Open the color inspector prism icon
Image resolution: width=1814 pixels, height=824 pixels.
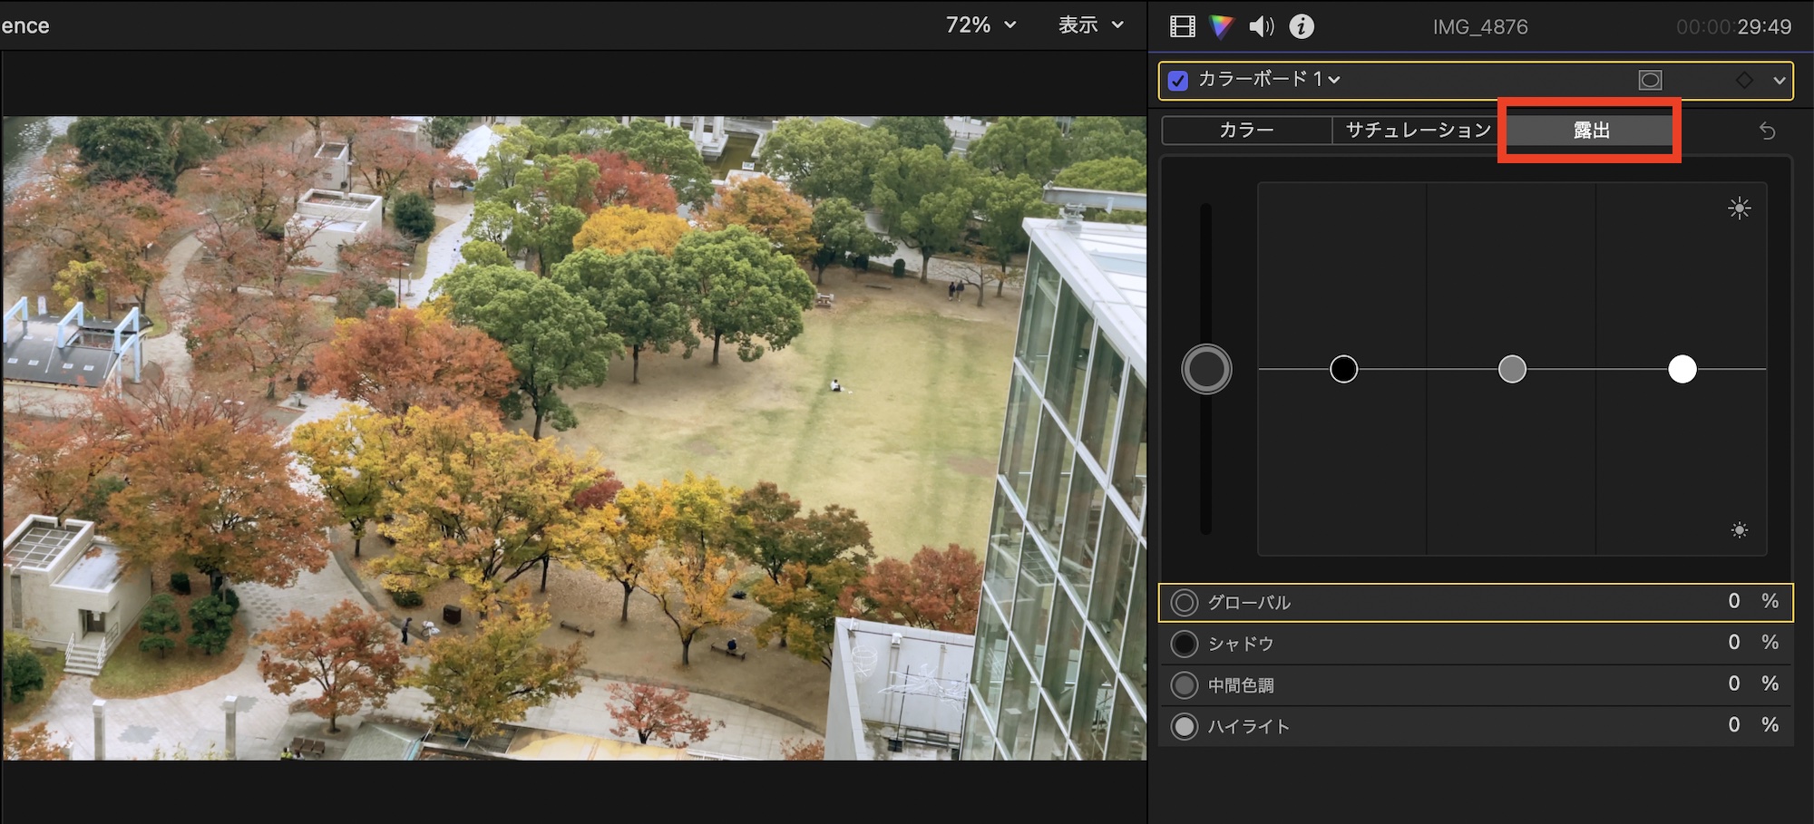click(x=1222, y=27)
